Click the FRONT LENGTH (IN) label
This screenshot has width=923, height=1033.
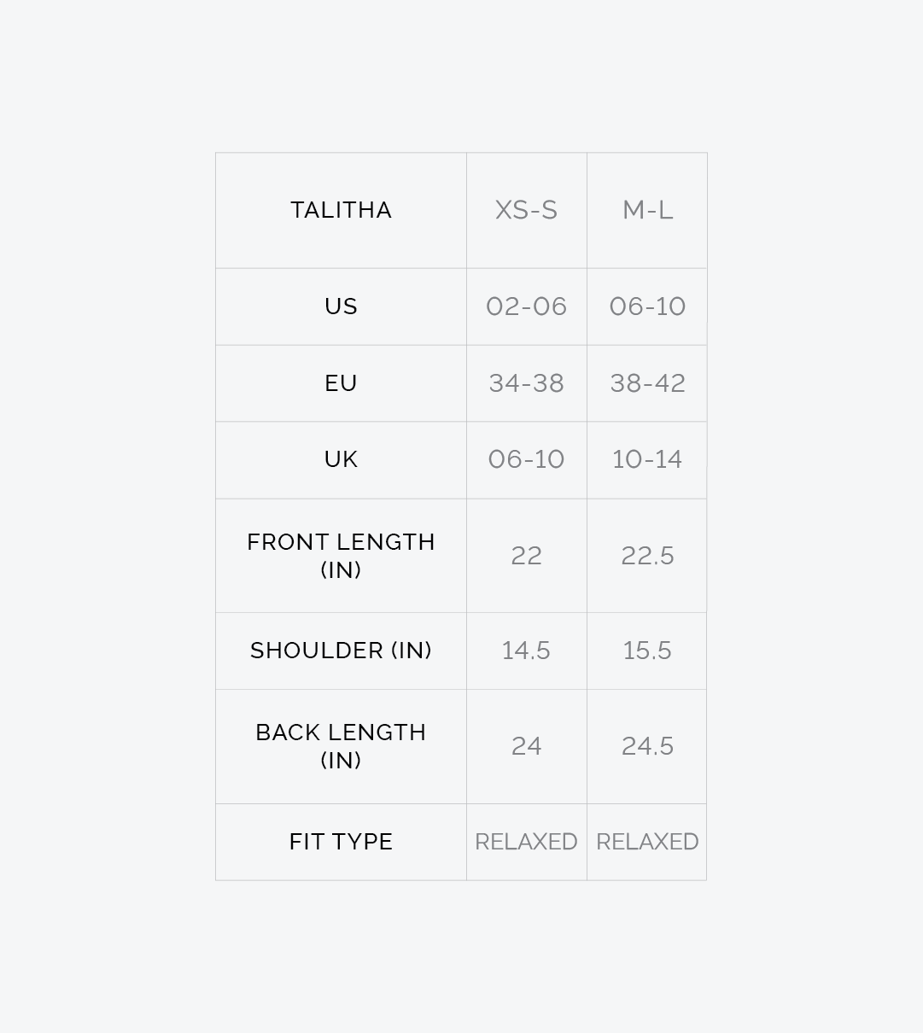click(341, 556)
